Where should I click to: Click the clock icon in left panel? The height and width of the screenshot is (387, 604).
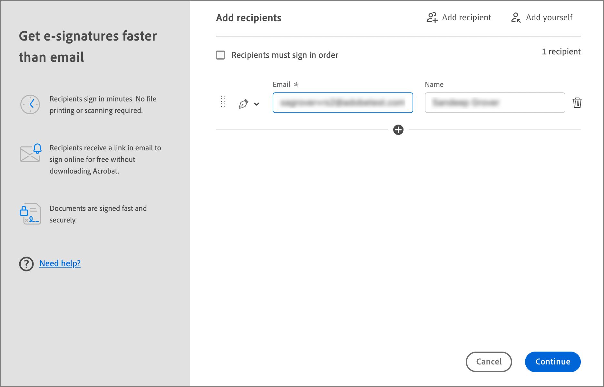tap(30, 104)
